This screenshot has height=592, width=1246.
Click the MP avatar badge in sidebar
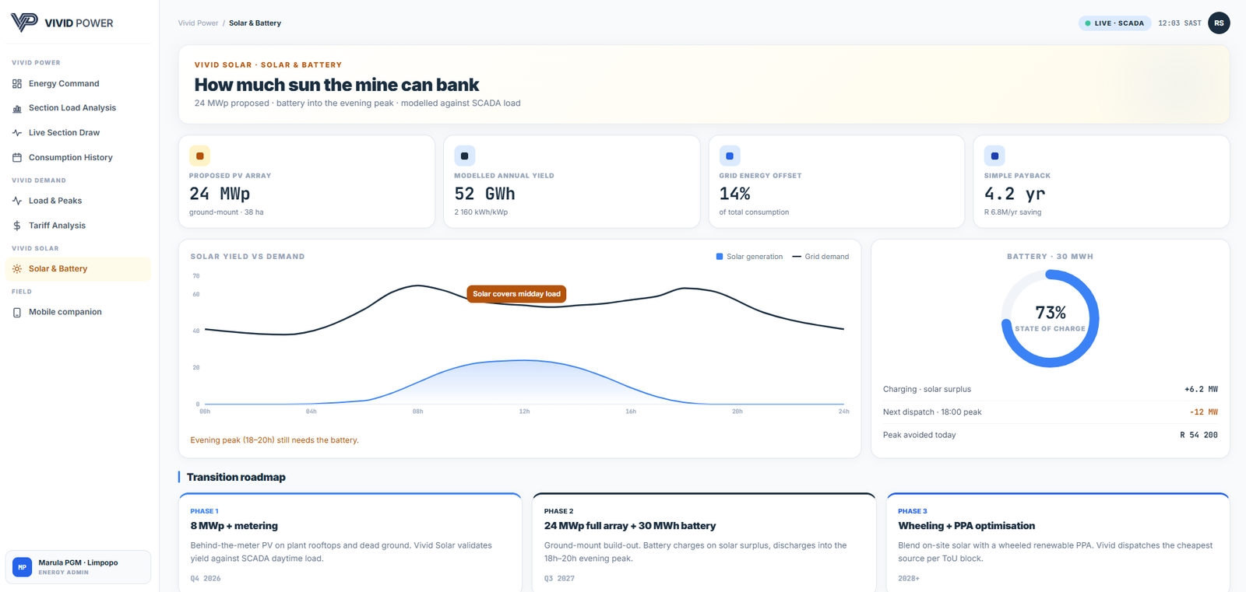pyautogui.click(x=23, y=567)
